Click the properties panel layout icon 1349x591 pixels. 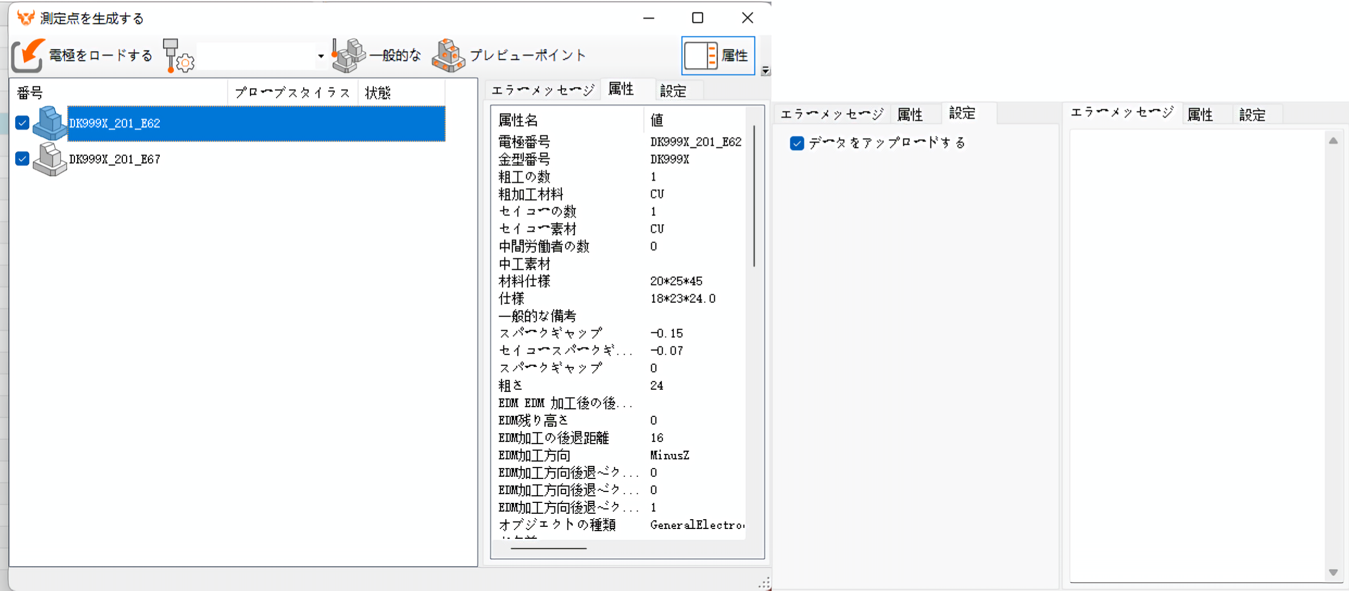coord(701,55)
